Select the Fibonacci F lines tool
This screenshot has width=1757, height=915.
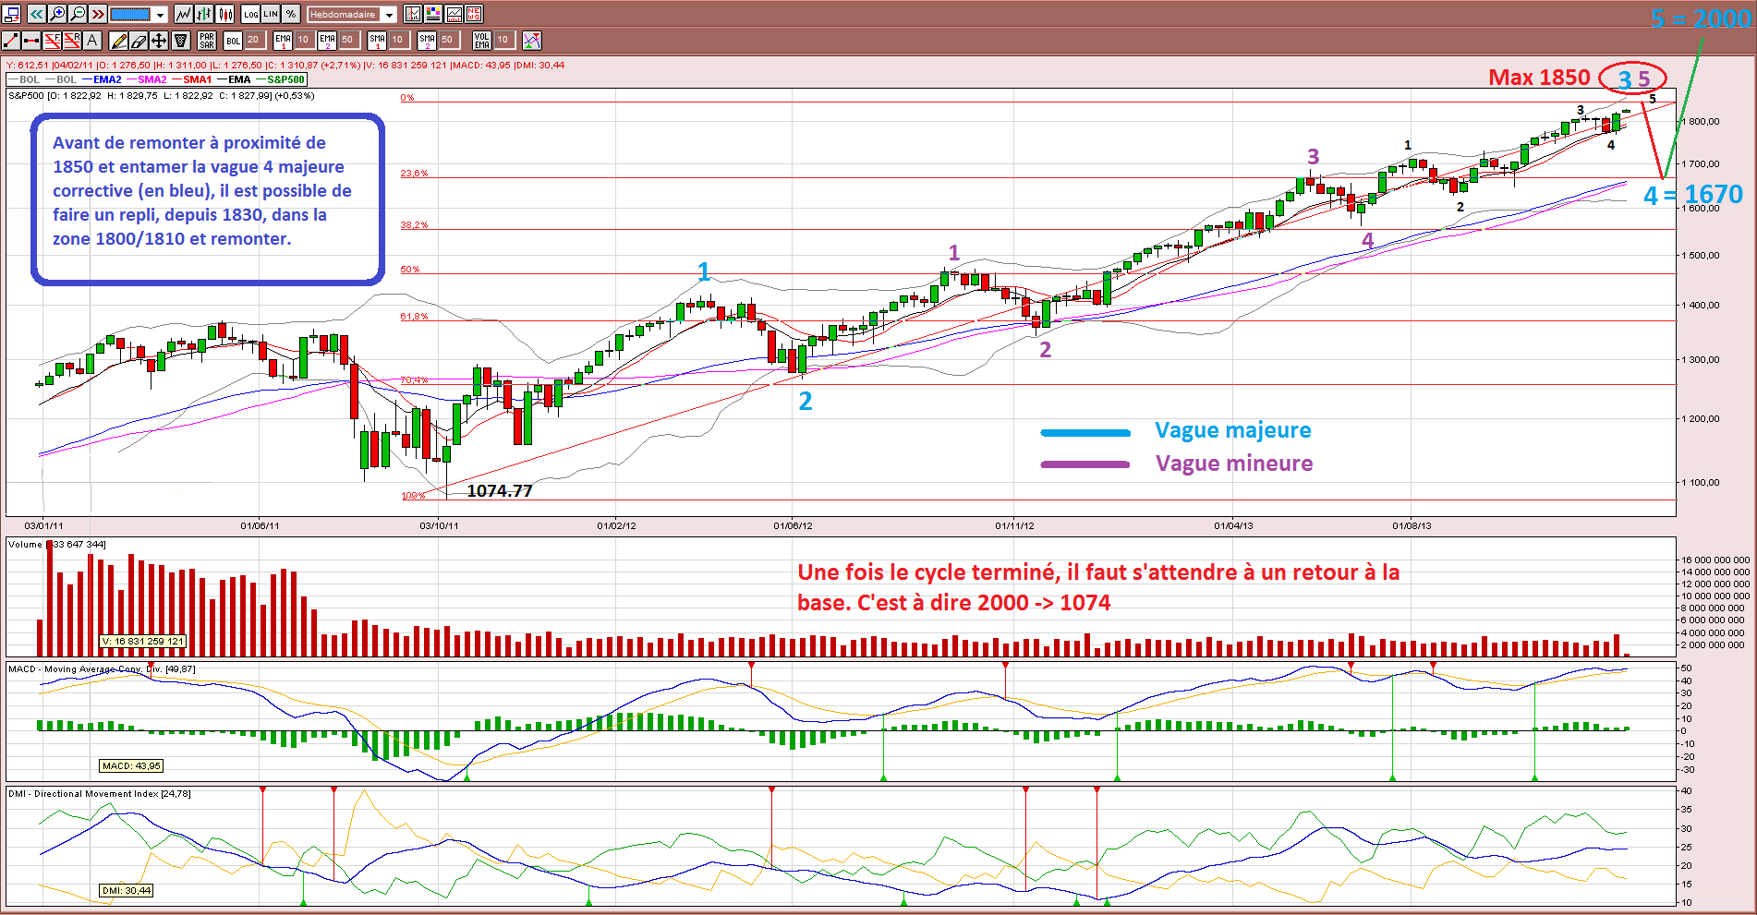pyautogui.click(x=52, y=41)
